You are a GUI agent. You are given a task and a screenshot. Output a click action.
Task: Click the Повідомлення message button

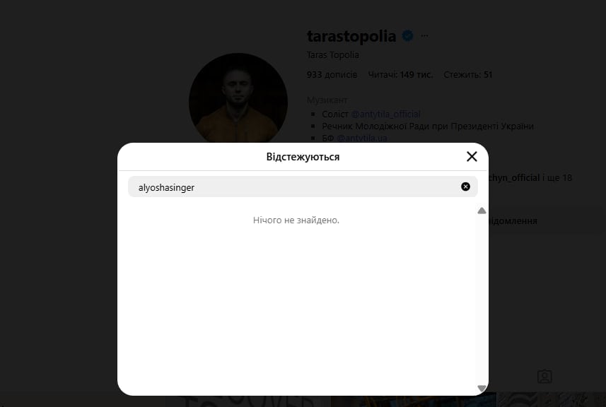pyautogui.click(x=513, y=221)
